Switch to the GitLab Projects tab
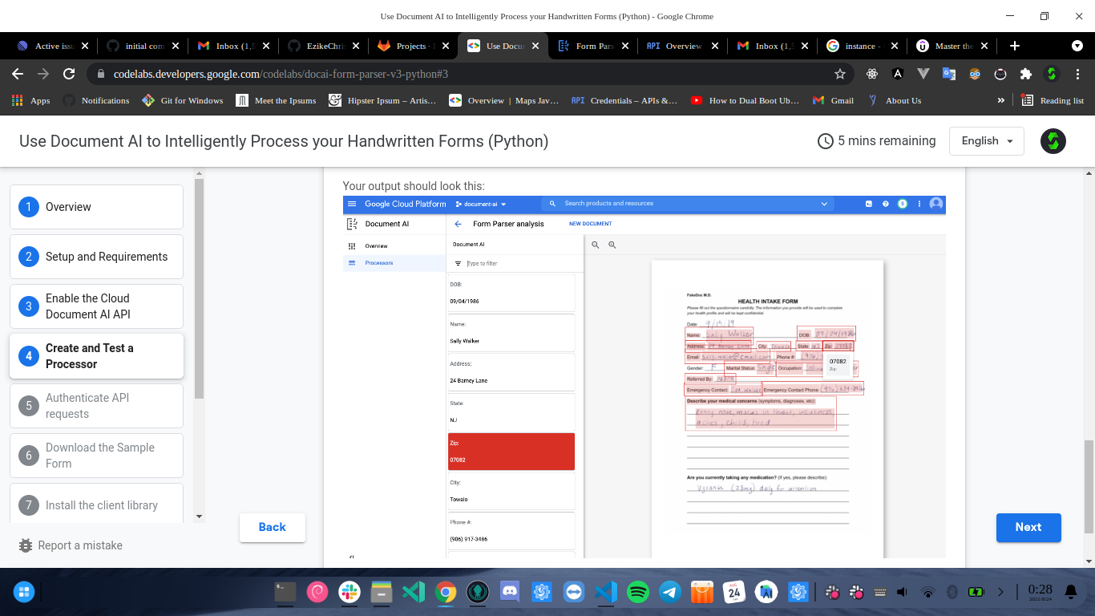 click(x=413, y=46)
